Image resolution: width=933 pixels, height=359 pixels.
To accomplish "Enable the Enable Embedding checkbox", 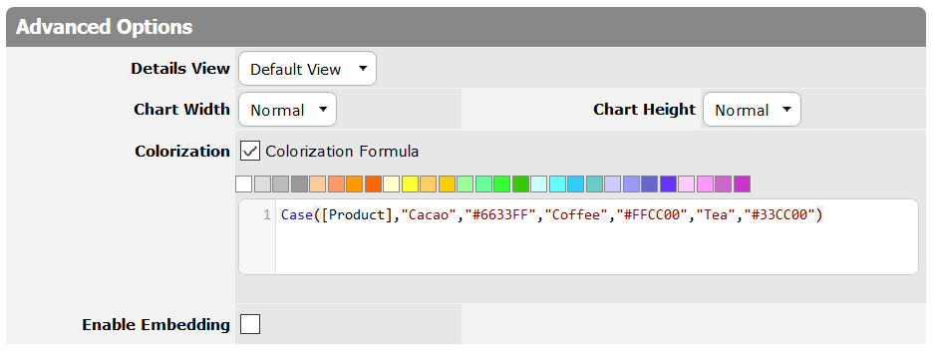I will (250, 324).
